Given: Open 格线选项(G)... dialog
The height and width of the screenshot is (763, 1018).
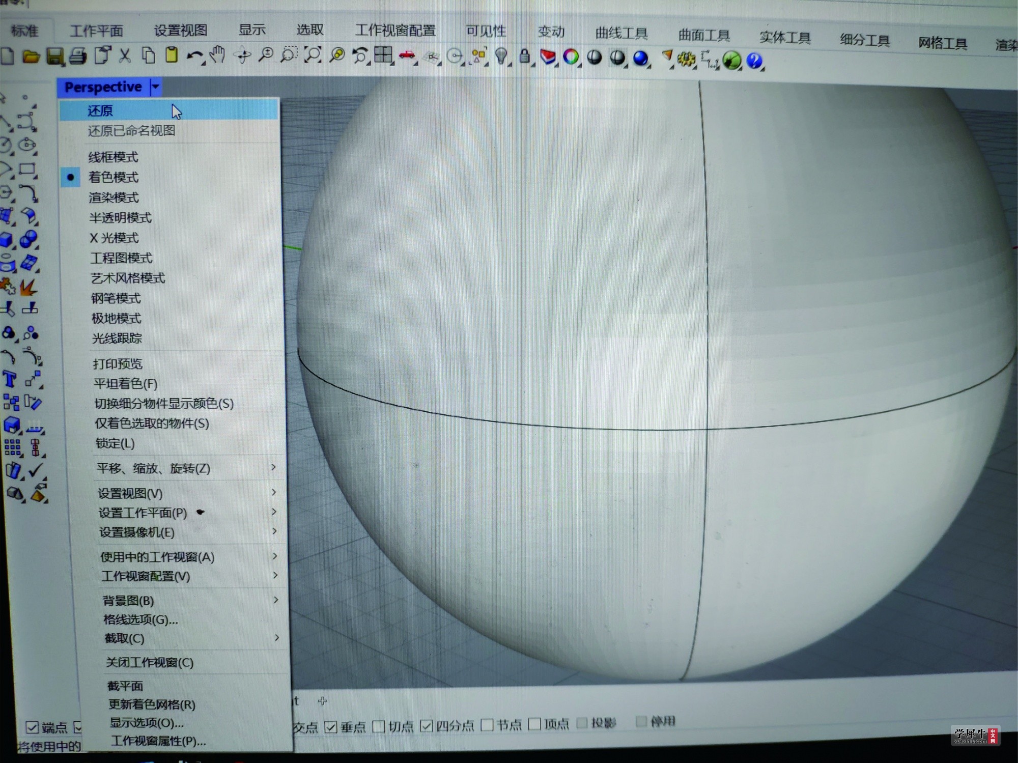Looking at the screenshot, I should 186,619.
